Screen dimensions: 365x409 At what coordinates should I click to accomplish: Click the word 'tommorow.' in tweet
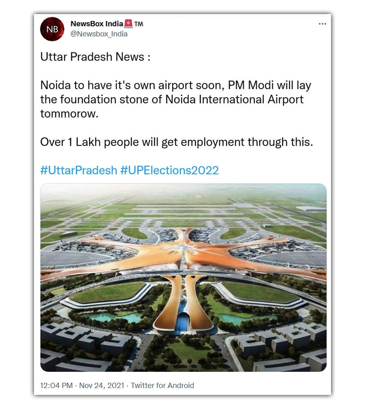(x=69, y=114)
